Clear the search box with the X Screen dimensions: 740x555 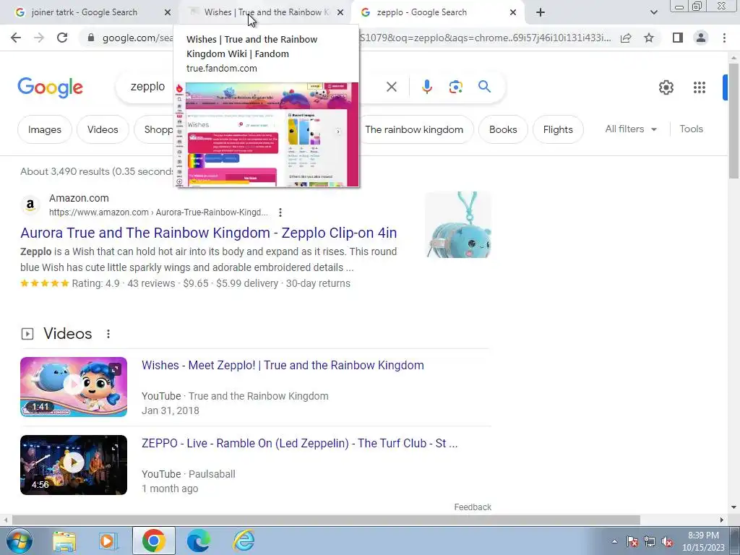pyautogui.click(x=391, y=87)
